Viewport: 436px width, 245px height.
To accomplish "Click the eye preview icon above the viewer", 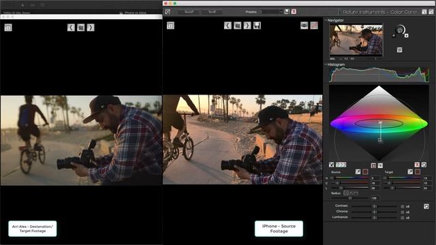I will (x=305, y=25).
